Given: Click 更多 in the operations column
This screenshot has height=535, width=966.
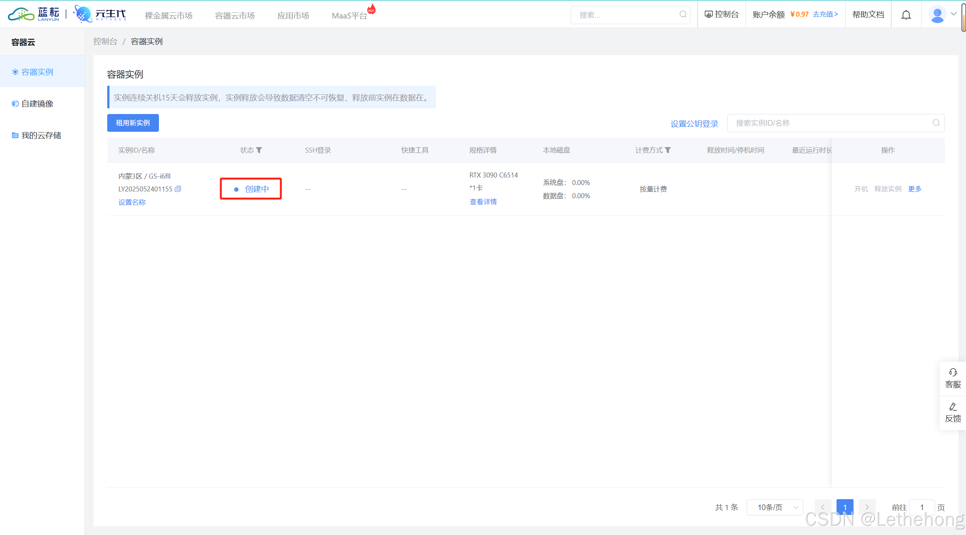Looking at the screenshot, I should pos(914,189).
